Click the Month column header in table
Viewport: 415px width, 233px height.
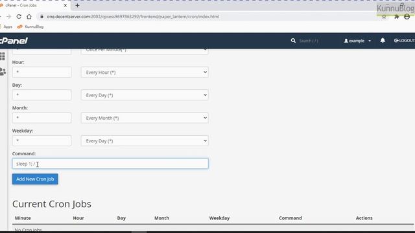(161, 218)
